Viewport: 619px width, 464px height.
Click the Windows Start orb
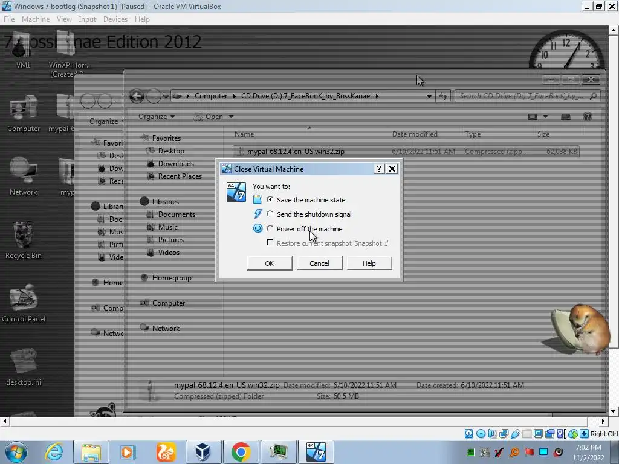pyautogui.click(x=16, y=452)
